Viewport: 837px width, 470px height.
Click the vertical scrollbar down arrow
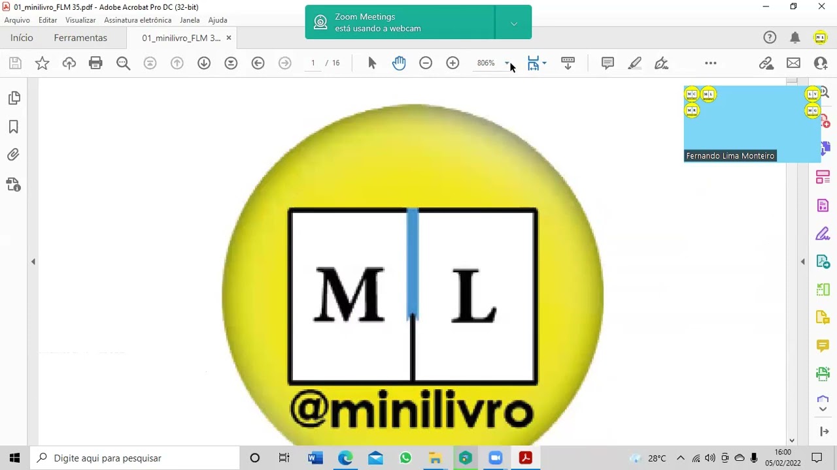point(792,441)
